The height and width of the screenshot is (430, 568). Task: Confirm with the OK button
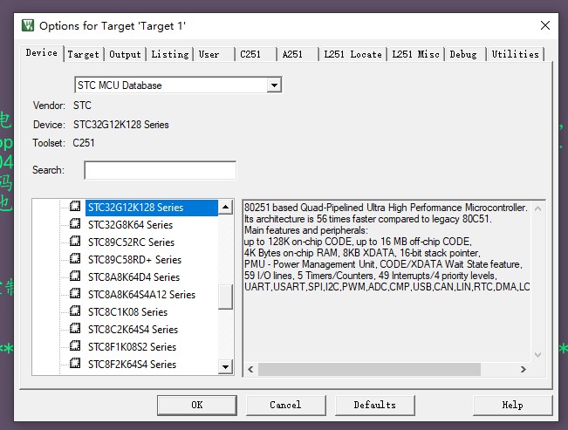[197, 405]
